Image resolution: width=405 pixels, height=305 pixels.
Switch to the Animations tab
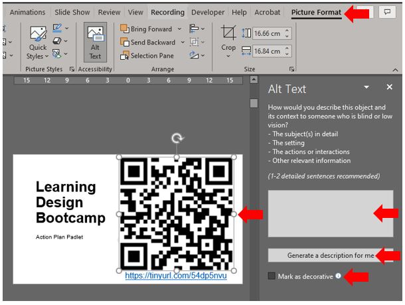click(27, 12)
